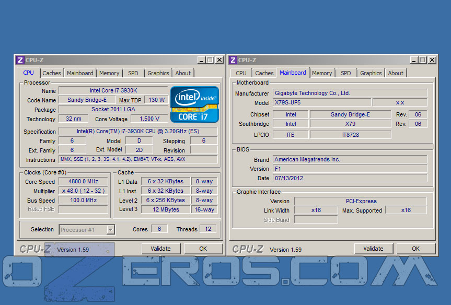Open Caches tab in right CPU-Z window

(264, 73)
